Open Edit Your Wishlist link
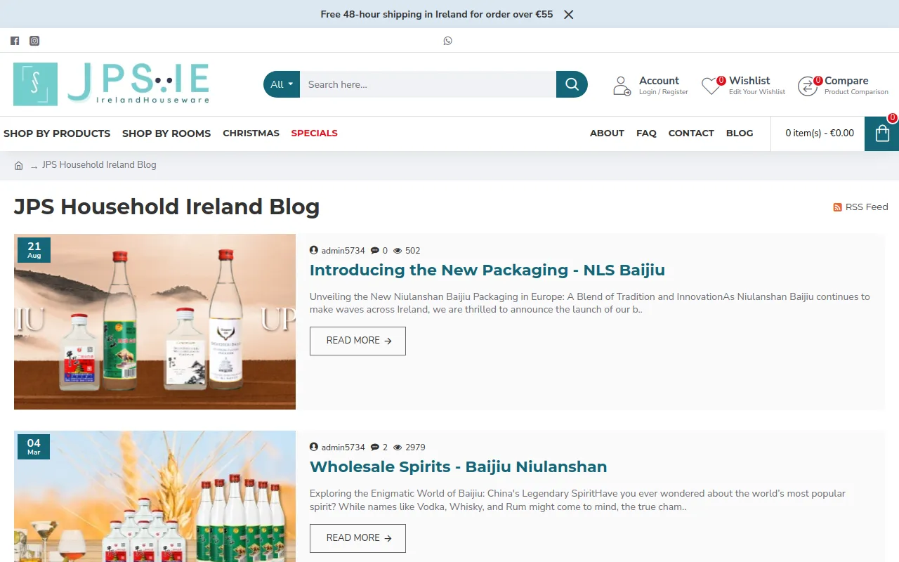Viewport: 899px width, 562px height. pyautogui.click(x=757, y=92)
